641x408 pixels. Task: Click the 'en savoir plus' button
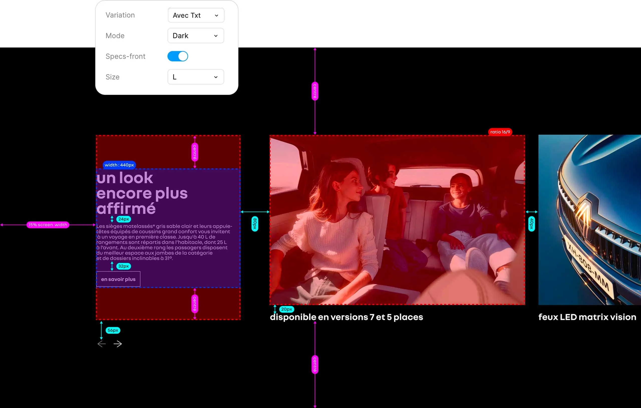(x=118, y=279)
